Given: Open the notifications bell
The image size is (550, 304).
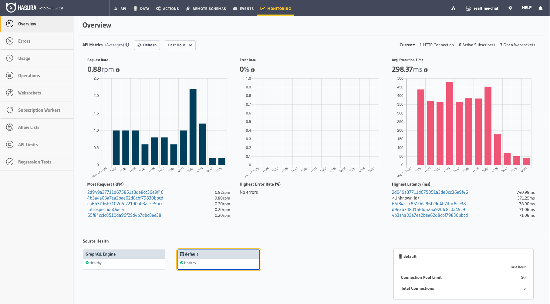Looking at the screenshot, I should pos(541,8).
